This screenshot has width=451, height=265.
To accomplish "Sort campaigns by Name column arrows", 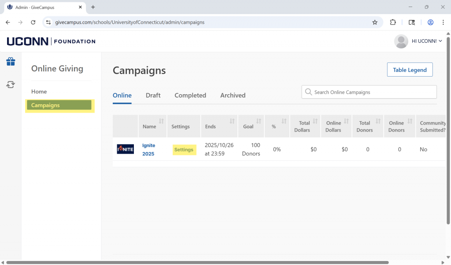I will [161, 121].
